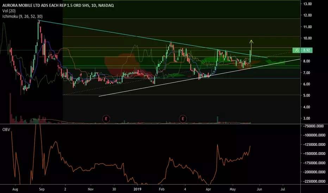Click the -1000000.0000 OBV axis label

point(314,135)
